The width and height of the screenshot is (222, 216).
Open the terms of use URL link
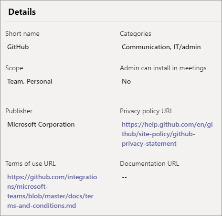52,191
